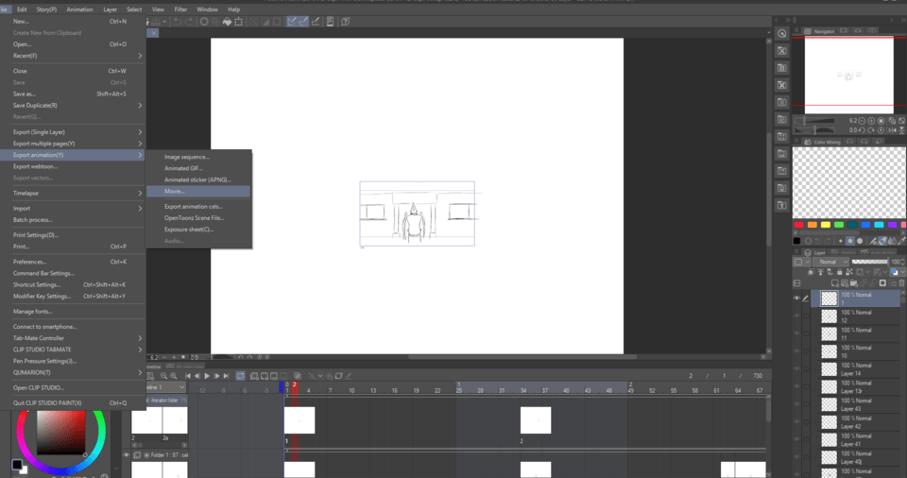Step to the next frame
The image size is (907, 478).
pos(217,376)
